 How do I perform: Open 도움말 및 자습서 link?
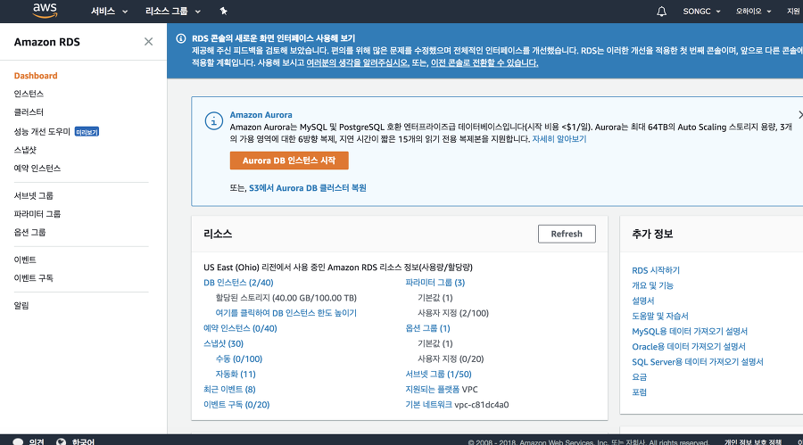tap(660, 316)
